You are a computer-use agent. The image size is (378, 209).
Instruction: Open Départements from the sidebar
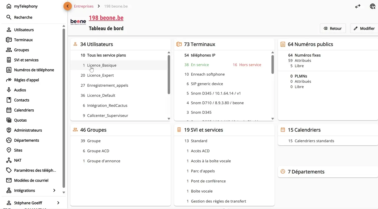26,140
